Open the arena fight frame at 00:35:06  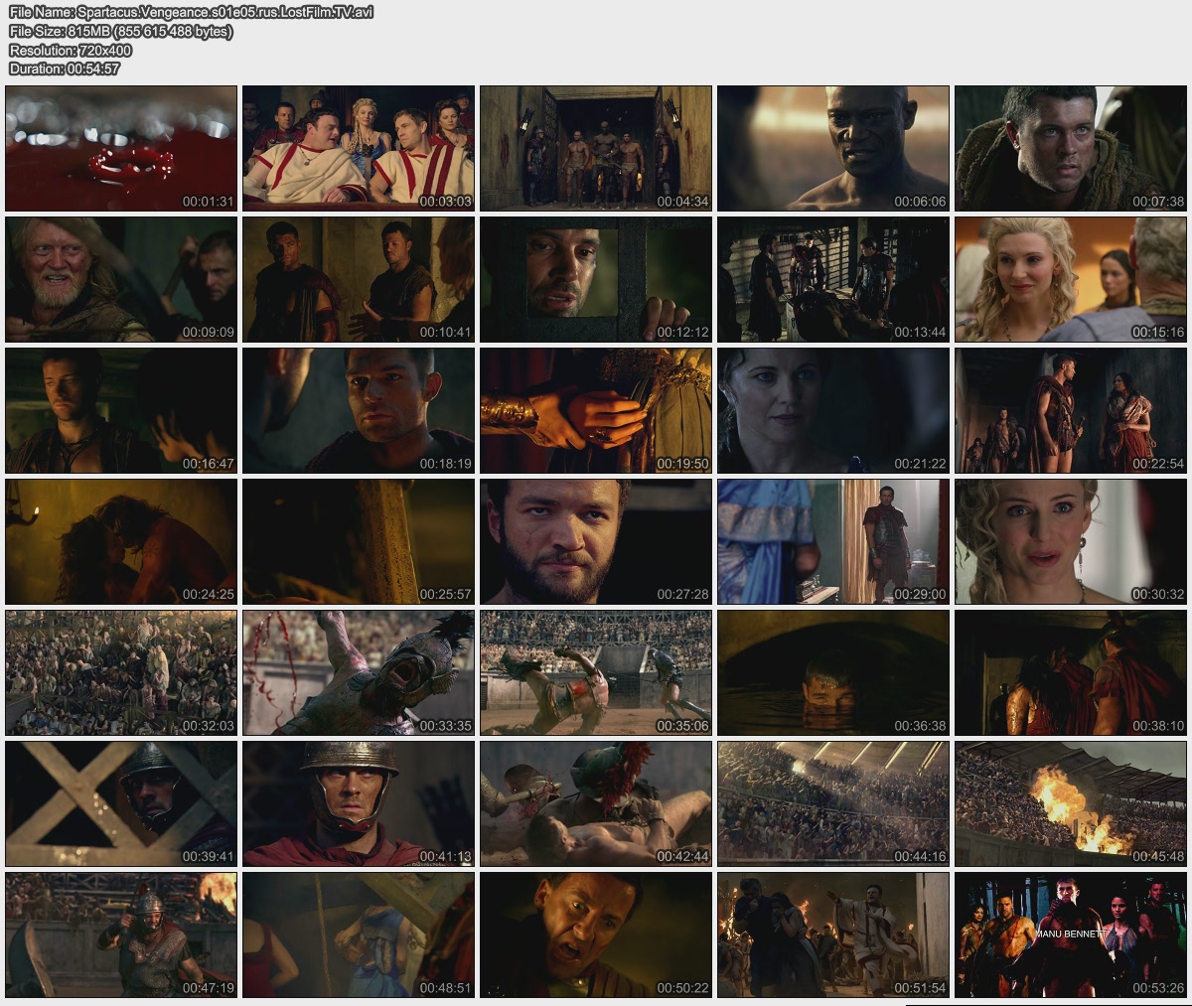[596, 672]
